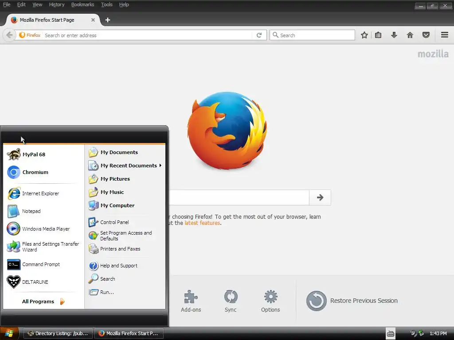Show bookmarks list icon in toolbar
Screen dimensions: 454x340
coord(378,35)
